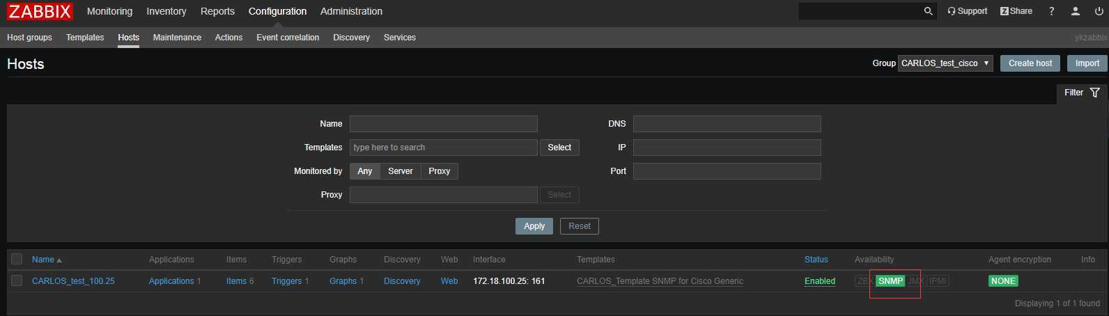Tick checkbox for CARLOS_test_100.25 host

tap(17, 281)
